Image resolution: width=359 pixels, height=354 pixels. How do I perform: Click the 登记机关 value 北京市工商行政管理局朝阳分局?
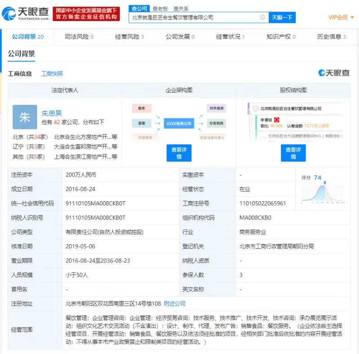pyautogui.click(x=276, y=246)
